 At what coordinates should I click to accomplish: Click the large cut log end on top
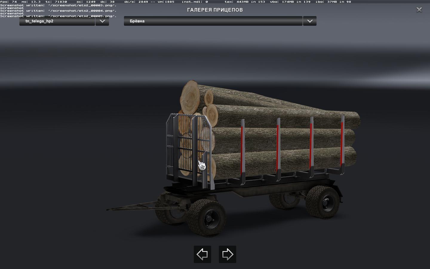point(190,95)
